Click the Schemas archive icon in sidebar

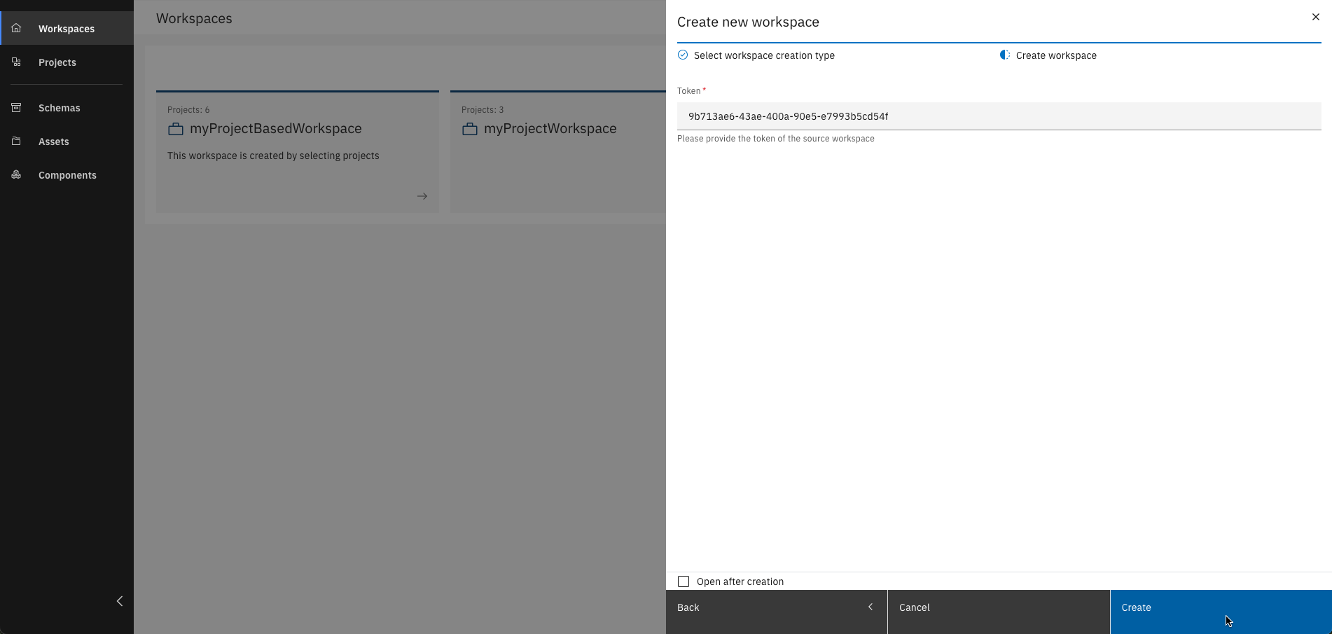[15, 107]
